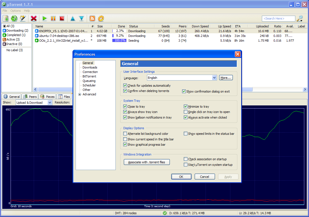Click the µTorrent logo in the title bar
This screenshot has height=217, width=309.
click(x=4, y=4)
